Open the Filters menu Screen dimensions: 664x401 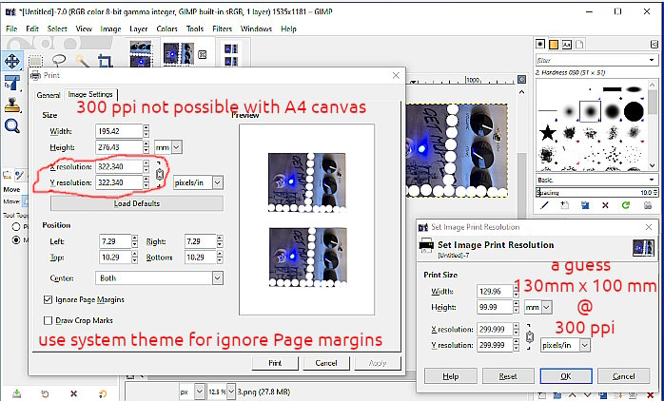click(223, 29)
